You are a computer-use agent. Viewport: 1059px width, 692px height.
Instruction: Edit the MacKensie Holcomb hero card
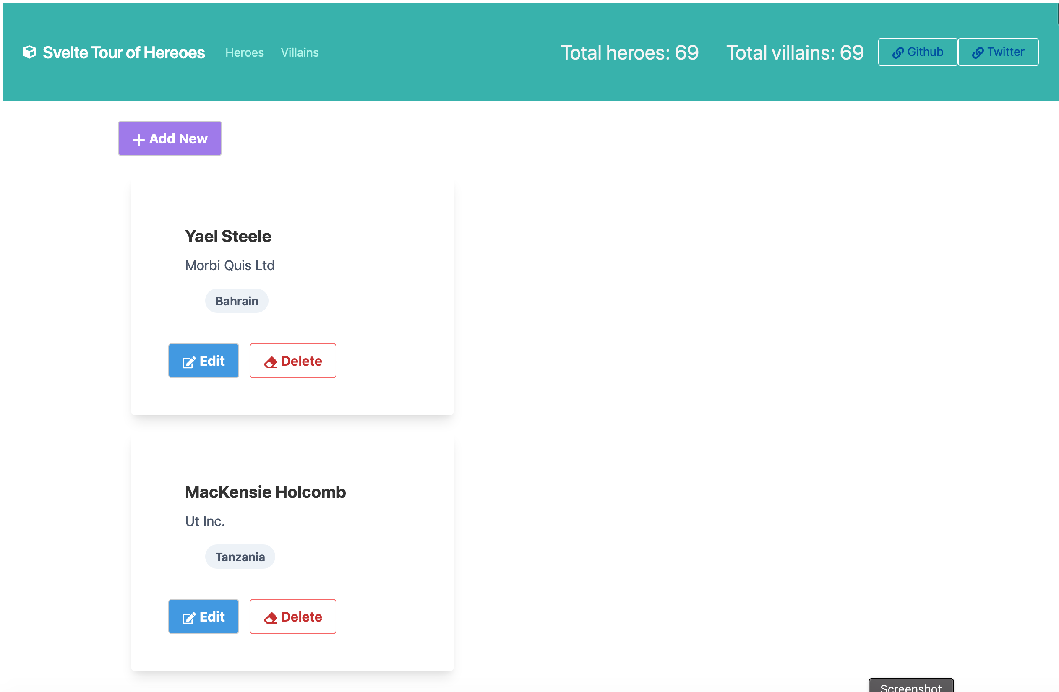[x=203, y=617]
